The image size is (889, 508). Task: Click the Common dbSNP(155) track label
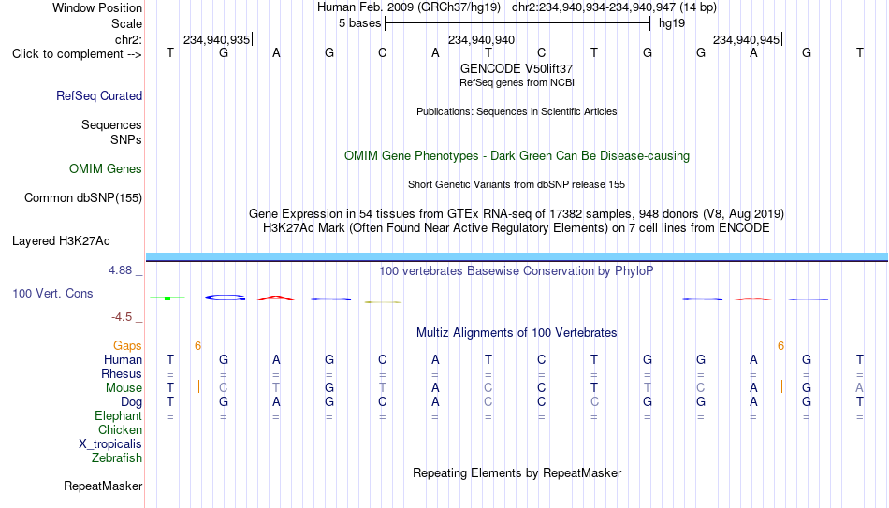82,198
